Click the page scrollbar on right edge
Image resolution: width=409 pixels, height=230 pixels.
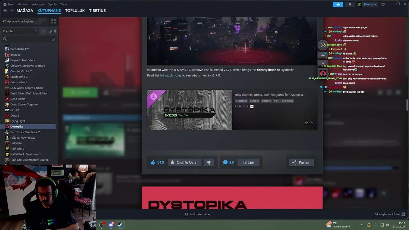(x=407, y=105)
